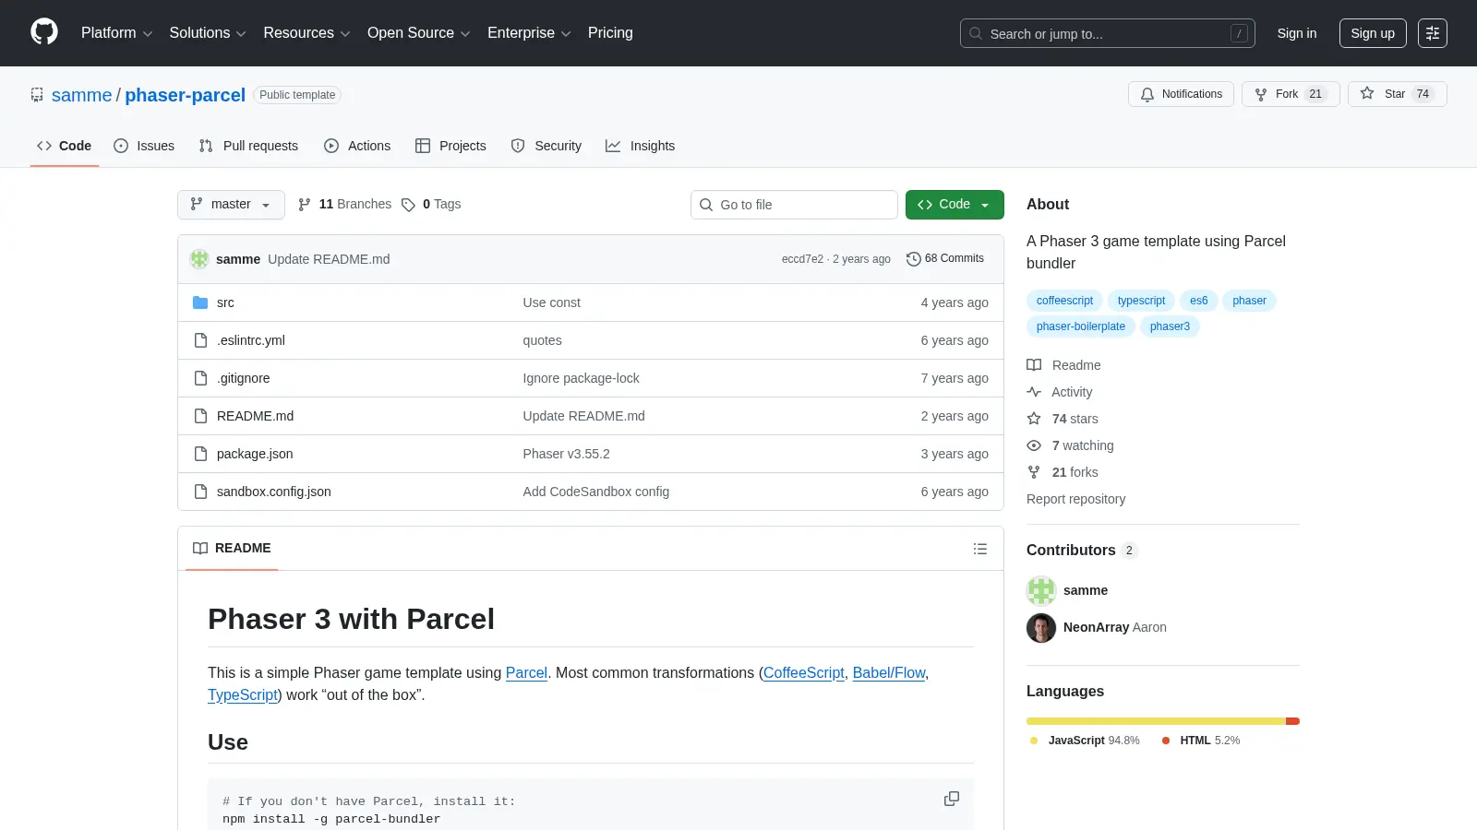Image resolution: width=1477 pixels, height=830 pixels.
Task: Click the notifications bell icon
Action: tap(1147, 94)
